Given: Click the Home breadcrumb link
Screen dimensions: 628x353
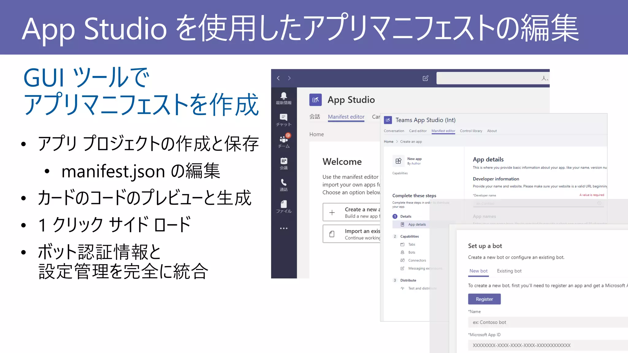Looking at the screenshot, I should pos(389,142).
